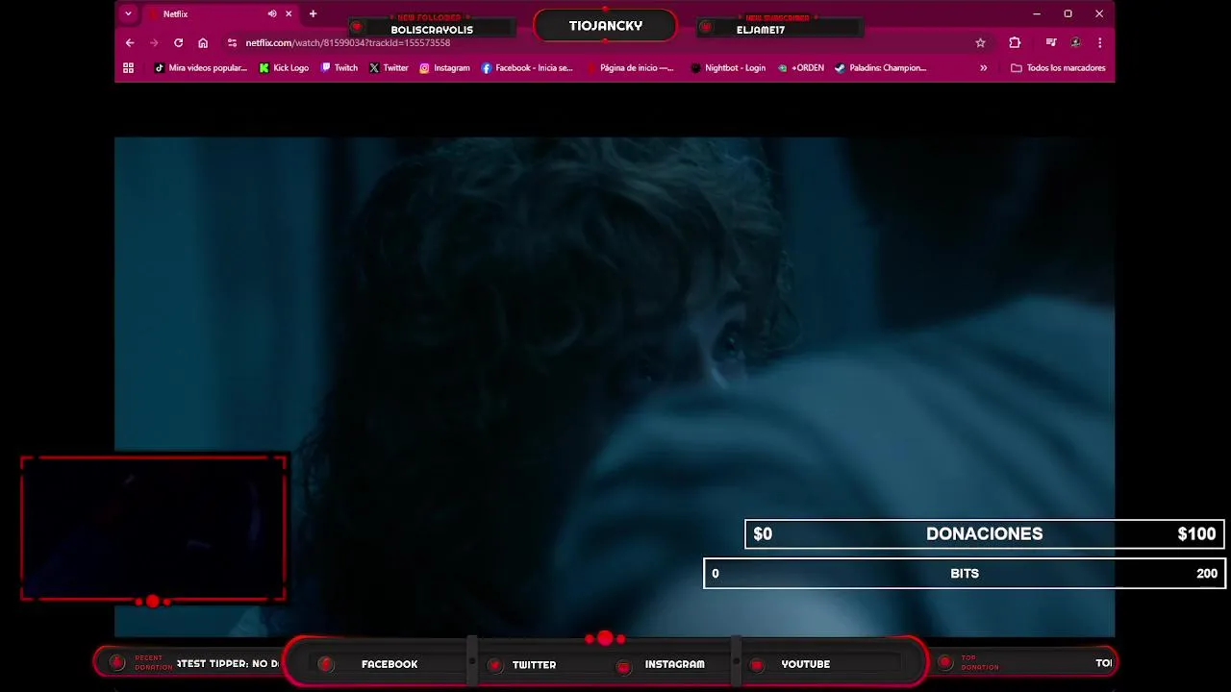Expand the hidden bookmarks chevron
1231x692 pixels.
point(983,68)
